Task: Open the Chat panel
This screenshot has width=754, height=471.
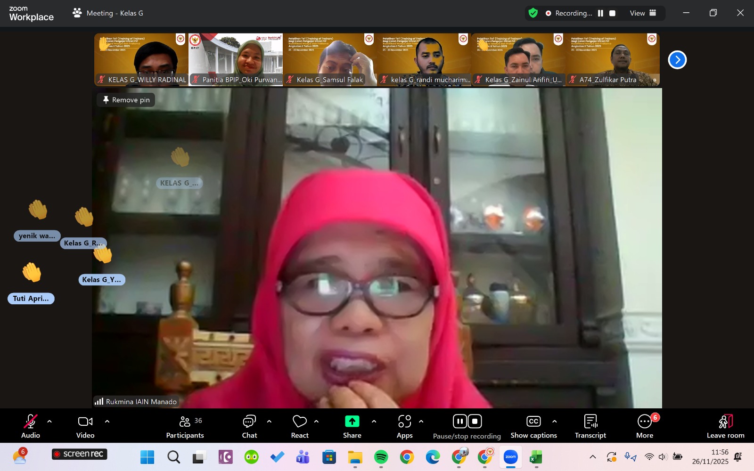Action: (x=249, y=426)
